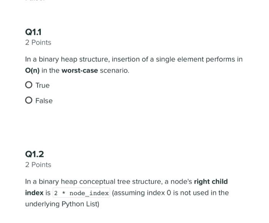Click the False answer label

44,101
